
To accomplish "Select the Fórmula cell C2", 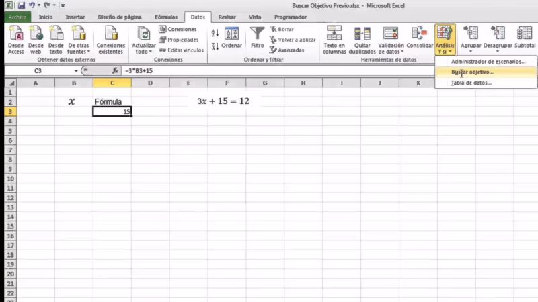I will pyautogui.click(x=112, y=102).
